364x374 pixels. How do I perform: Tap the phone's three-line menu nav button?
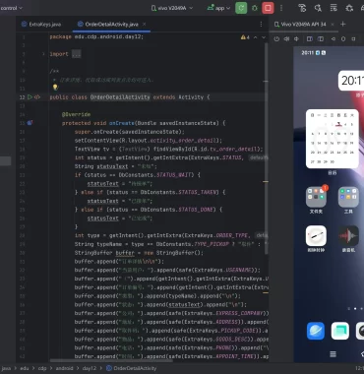(x=333, y=354)
